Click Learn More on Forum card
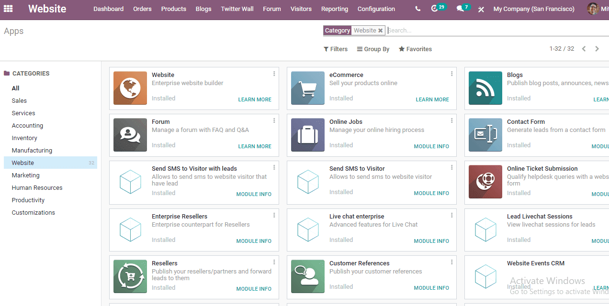 pos(255,146)
